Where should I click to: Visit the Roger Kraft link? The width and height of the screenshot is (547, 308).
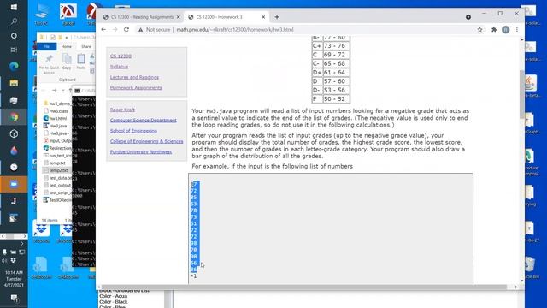pos(122,110)
